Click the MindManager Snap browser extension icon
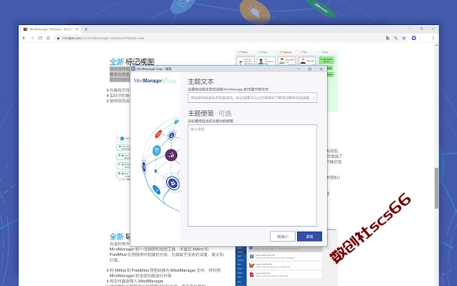457x286 pixels. pyautogui.click(x=414, y=38)
